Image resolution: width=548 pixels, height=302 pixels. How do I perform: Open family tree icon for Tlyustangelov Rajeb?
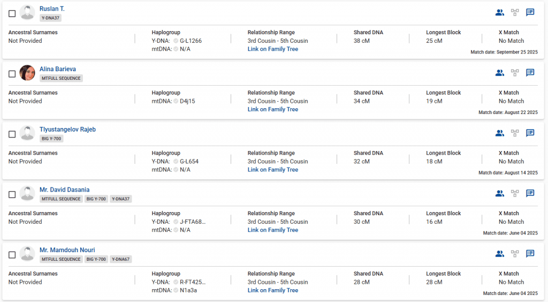[x=515, y=133]
